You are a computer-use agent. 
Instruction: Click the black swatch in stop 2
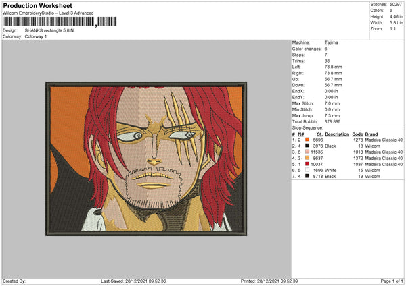point(307,146)
